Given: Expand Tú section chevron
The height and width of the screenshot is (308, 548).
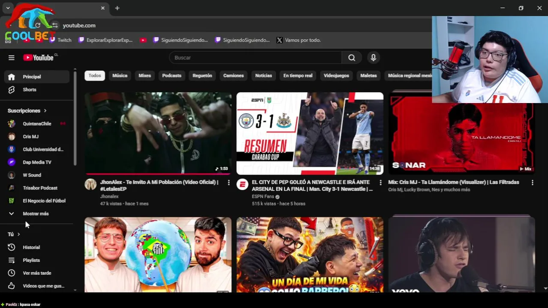Looking at the screenshot, I should [18, 234].
